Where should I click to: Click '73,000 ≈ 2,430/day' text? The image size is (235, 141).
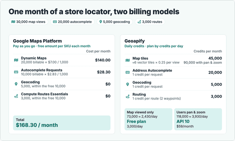(142, 116)
